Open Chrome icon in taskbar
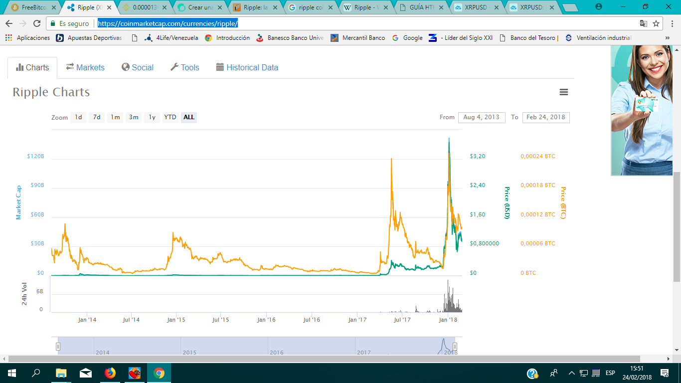 coord(159,373)
